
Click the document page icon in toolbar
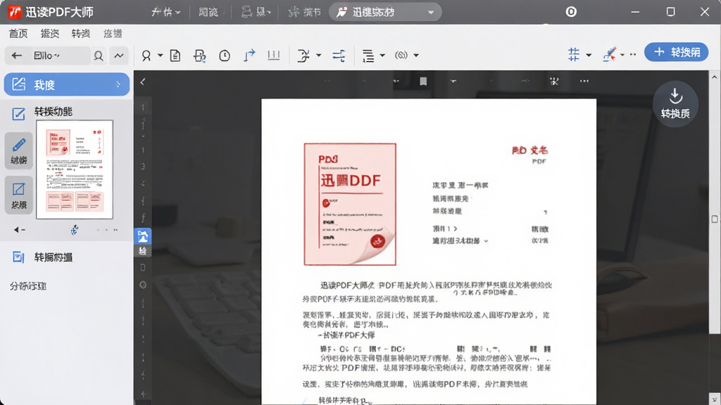pyautogui.click(x=175, y=56)
